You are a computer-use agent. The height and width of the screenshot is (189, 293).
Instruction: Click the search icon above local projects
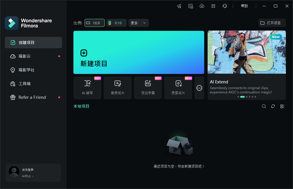[264, 106]
